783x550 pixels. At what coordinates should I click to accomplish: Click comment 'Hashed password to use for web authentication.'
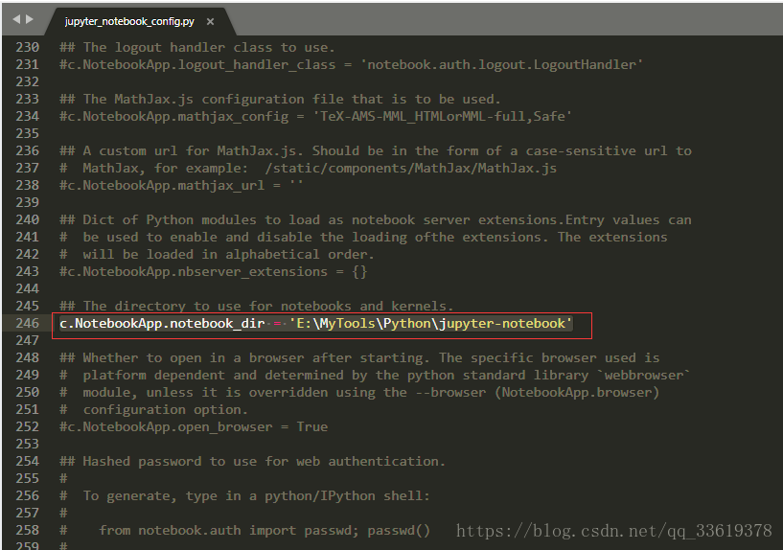click(x=252, y=462)
